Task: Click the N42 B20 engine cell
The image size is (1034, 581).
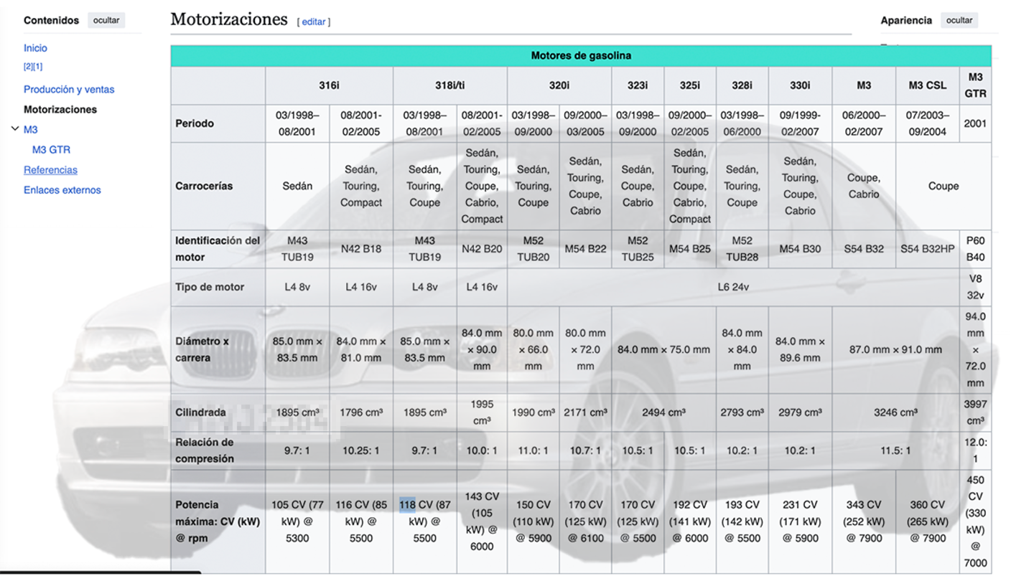Action: (x=482, y=249)
